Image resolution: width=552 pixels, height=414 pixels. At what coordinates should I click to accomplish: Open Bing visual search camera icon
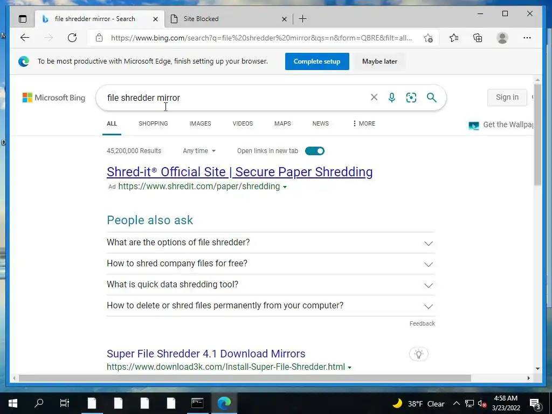coord(411,98)
